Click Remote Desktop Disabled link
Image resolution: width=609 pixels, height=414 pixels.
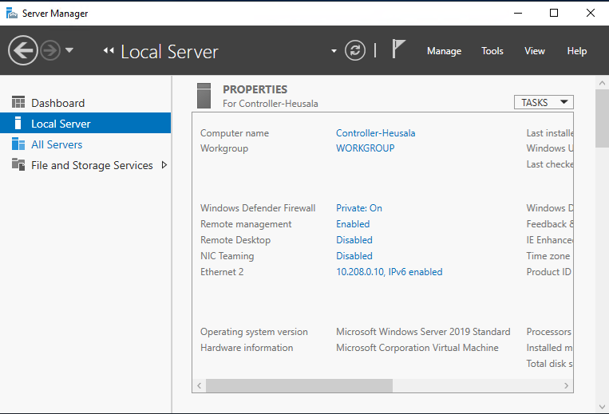pos(354,240)
